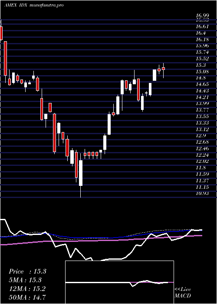Click the 13.55 price axis label
Viewport: 217px width, 304px height.
[x=202, y=116]
